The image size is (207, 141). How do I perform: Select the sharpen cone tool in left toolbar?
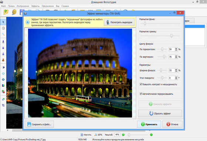3,54
